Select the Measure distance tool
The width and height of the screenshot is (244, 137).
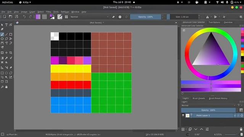(x=6, y=68)
